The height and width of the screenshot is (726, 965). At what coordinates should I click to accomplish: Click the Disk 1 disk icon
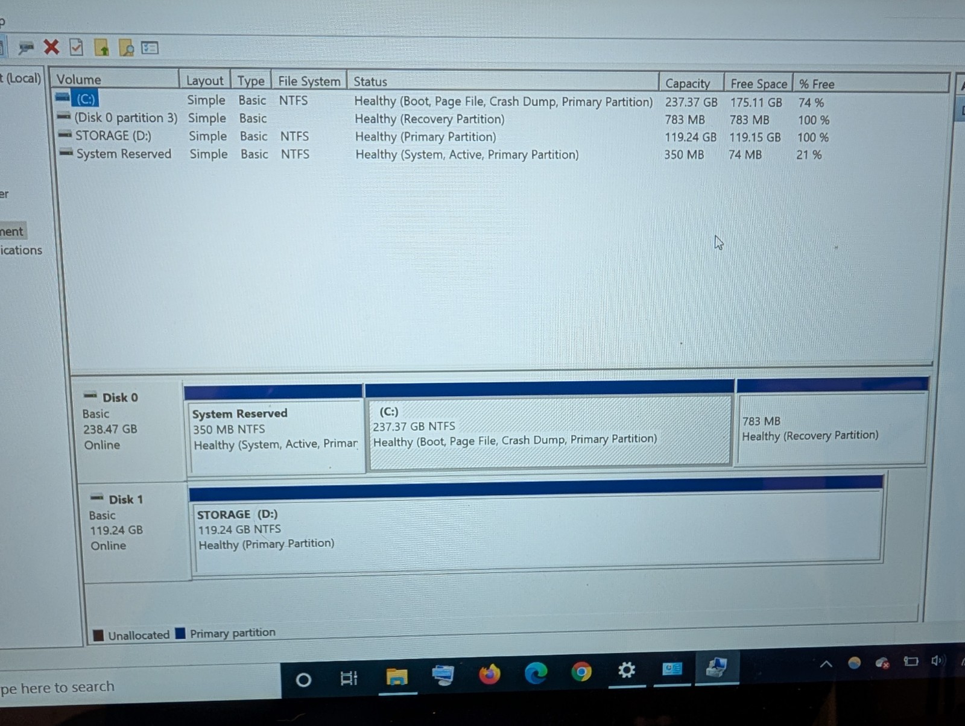click(x=97, y=497)
